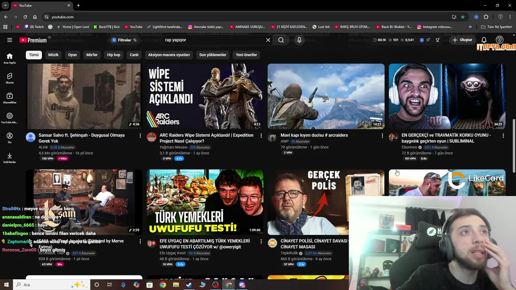Click the TepkiKolik channel name link

point(289,253)
